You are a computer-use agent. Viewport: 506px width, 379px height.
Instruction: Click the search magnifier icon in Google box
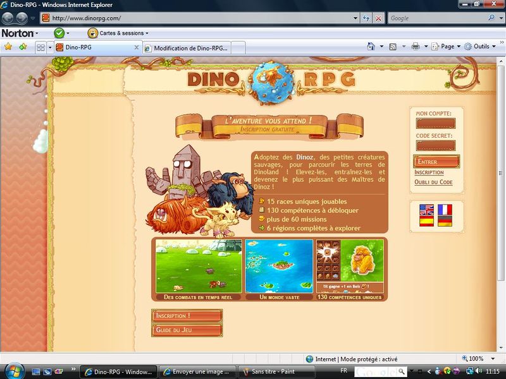[x=491, y=18]
